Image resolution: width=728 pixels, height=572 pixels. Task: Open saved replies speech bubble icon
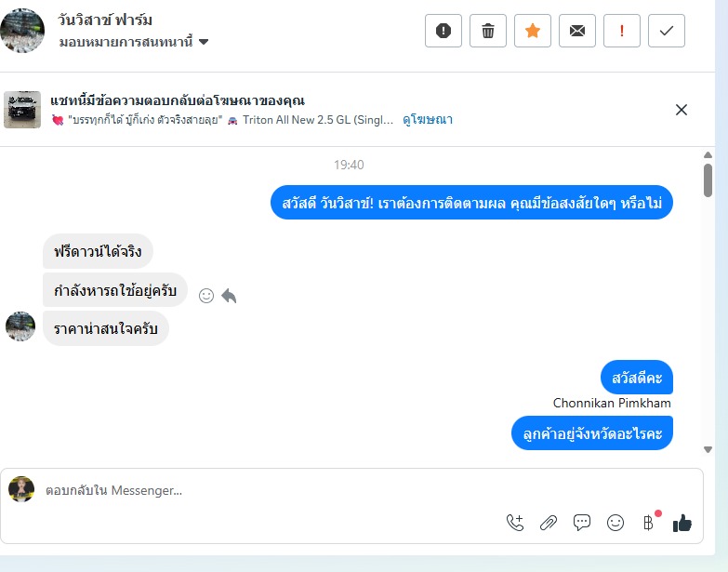[x=582, y=523]
